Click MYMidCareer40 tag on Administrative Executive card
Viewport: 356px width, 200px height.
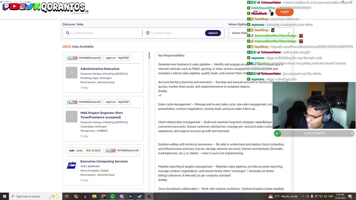[84, 58]
